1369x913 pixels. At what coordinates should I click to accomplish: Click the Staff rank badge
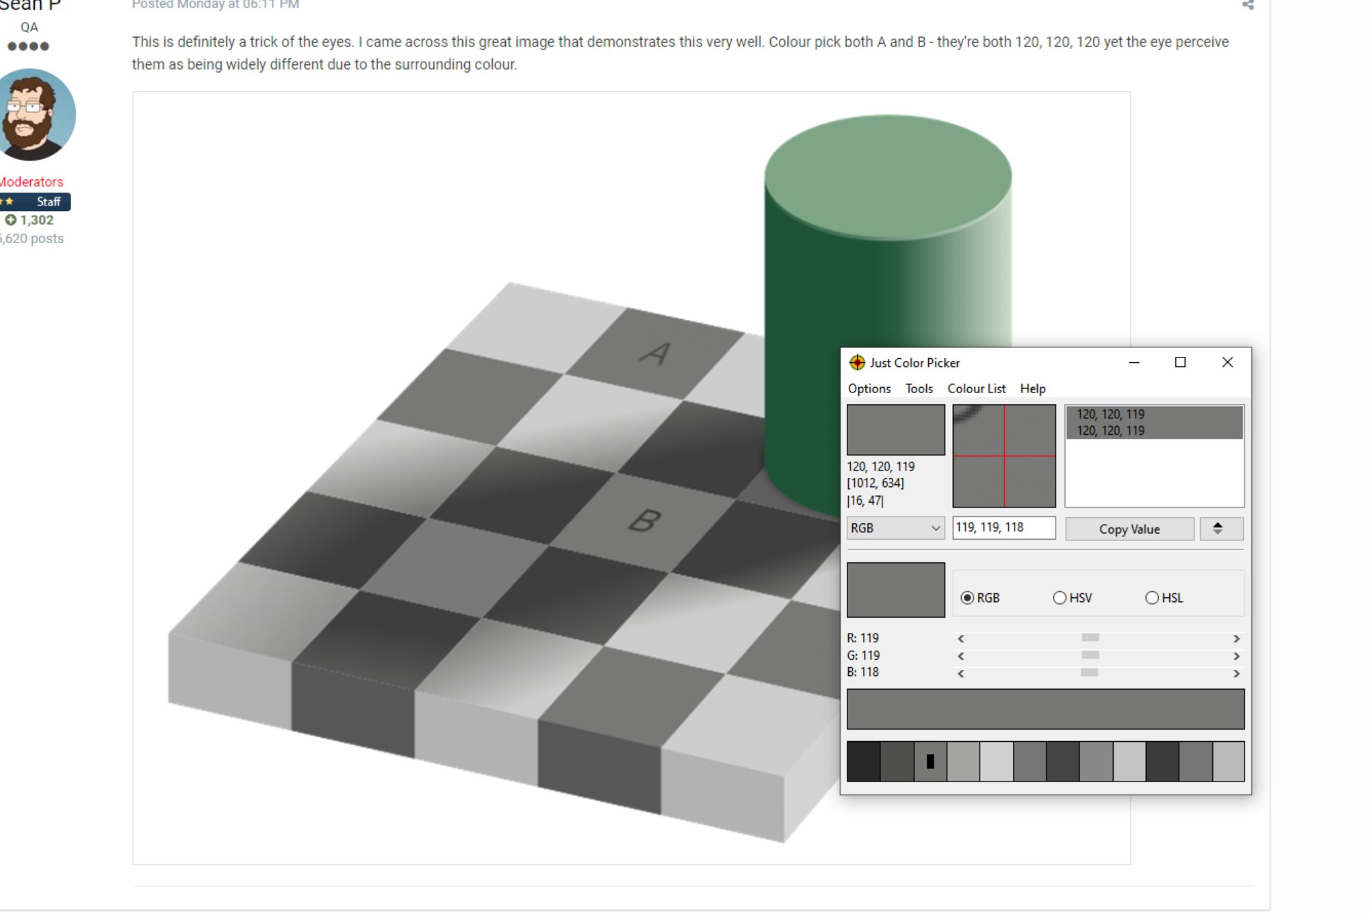(x=35, y=201)
